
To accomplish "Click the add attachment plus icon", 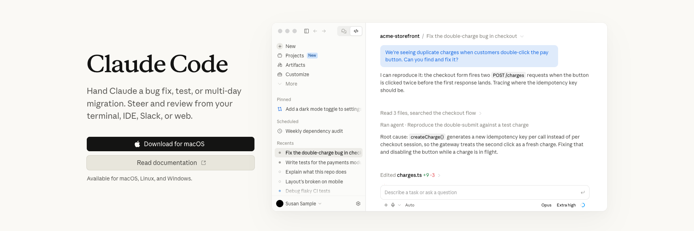I will click(x=386, y=205).
